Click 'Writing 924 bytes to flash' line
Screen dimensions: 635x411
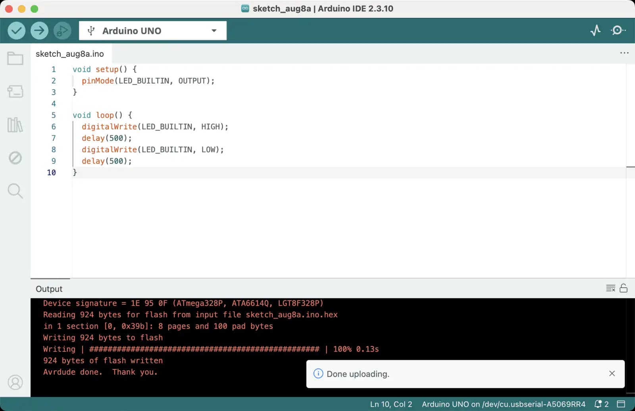click(x=103, y=338)
